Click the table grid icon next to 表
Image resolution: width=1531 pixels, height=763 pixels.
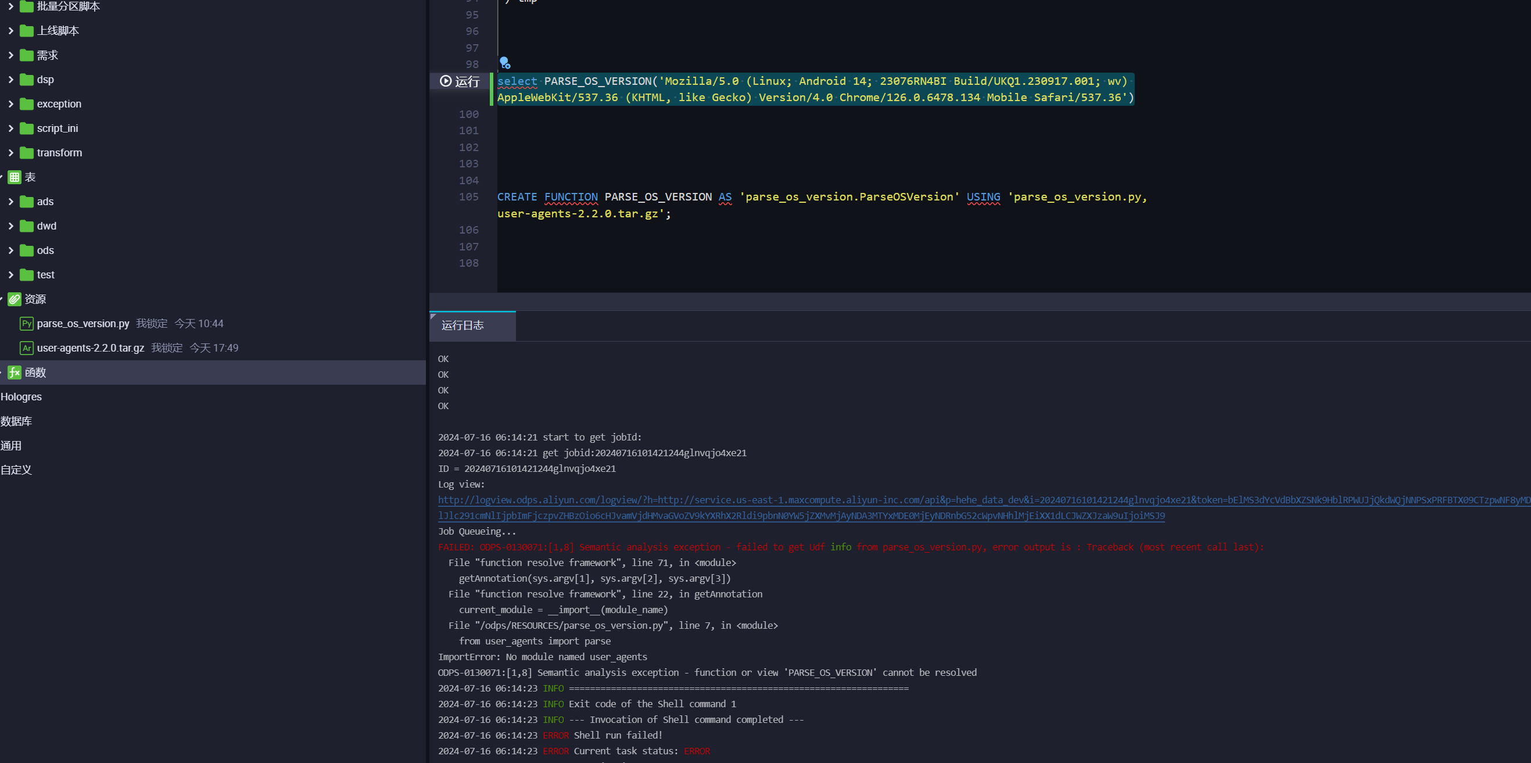pos(15,177)
